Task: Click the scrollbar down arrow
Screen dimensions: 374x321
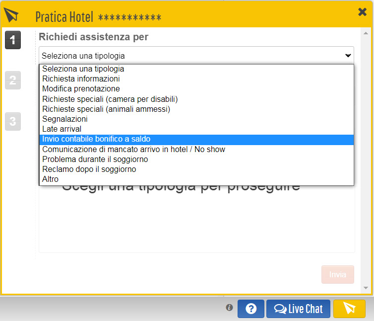Action: (x=366, y=288)
